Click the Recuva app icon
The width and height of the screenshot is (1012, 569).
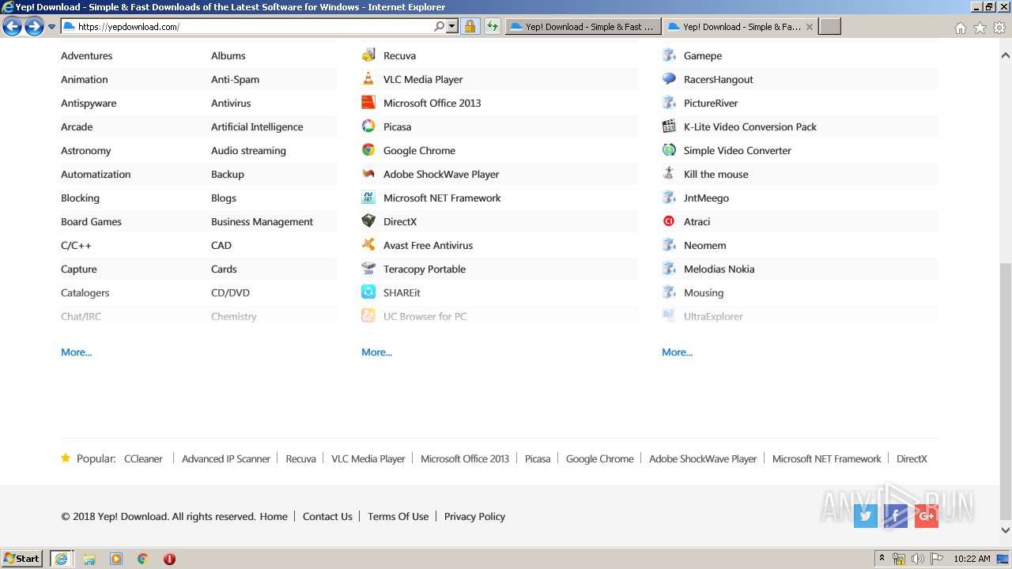coord(368,55)
